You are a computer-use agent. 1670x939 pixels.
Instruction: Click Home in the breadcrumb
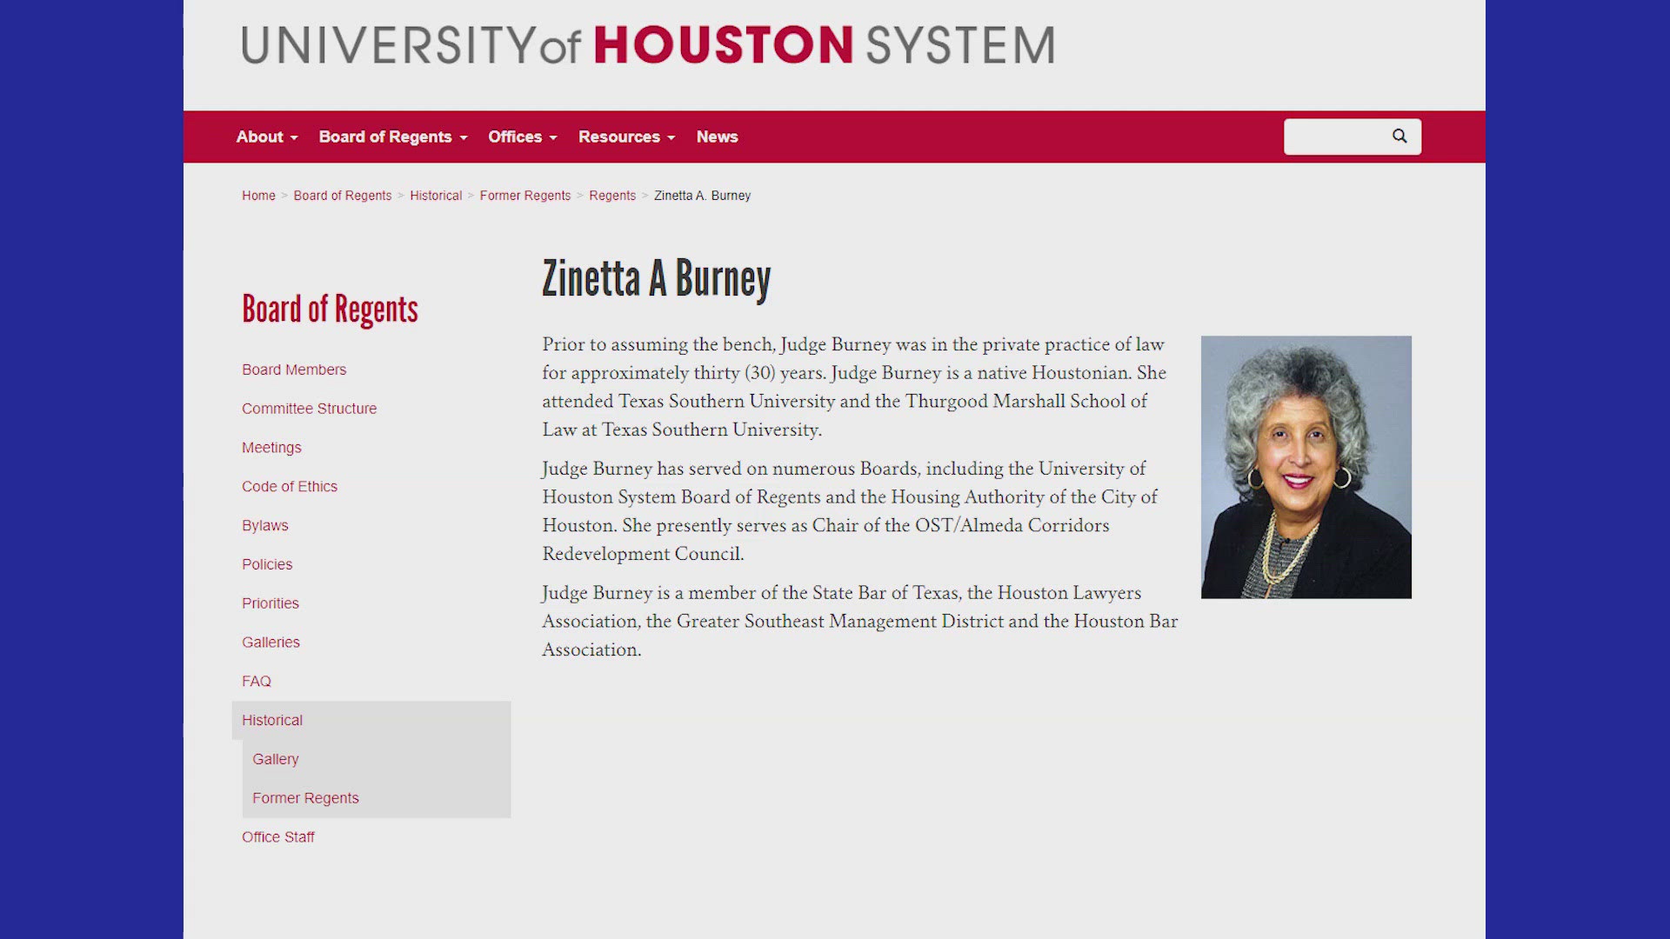[x=258, y=196]
